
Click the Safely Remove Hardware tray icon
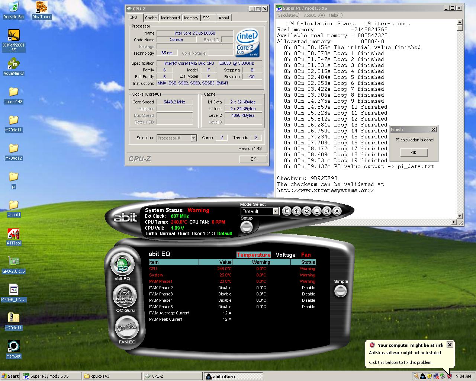coord(443,376)
